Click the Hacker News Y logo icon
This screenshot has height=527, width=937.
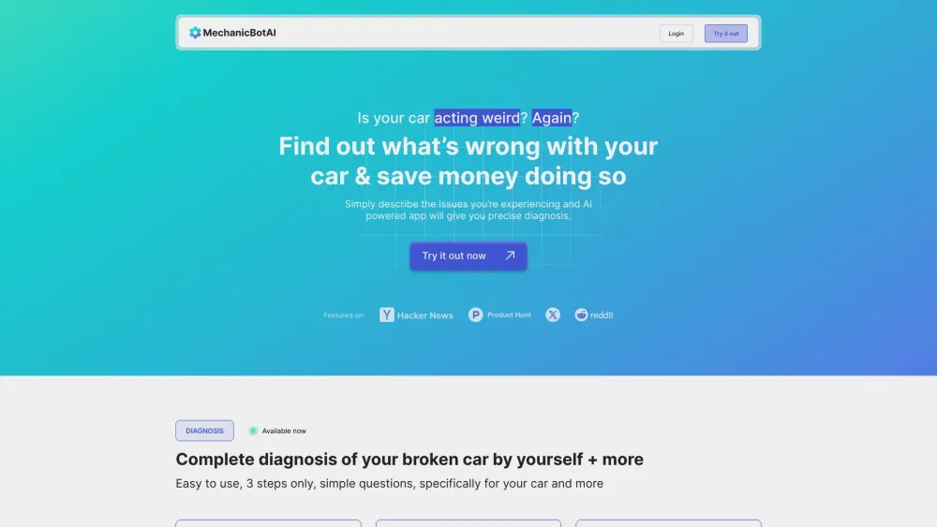[x=387, y=315]
